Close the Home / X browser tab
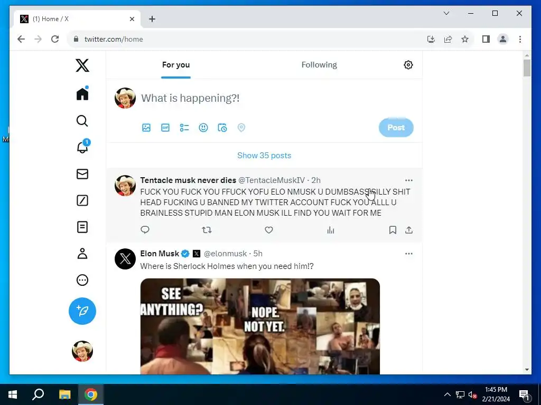Screen dimensions: 541x405 coord(132,19)
